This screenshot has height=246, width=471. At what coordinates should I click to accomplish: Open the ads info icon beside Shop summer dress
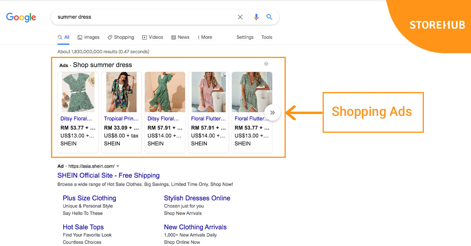click(x=266, y=64)
